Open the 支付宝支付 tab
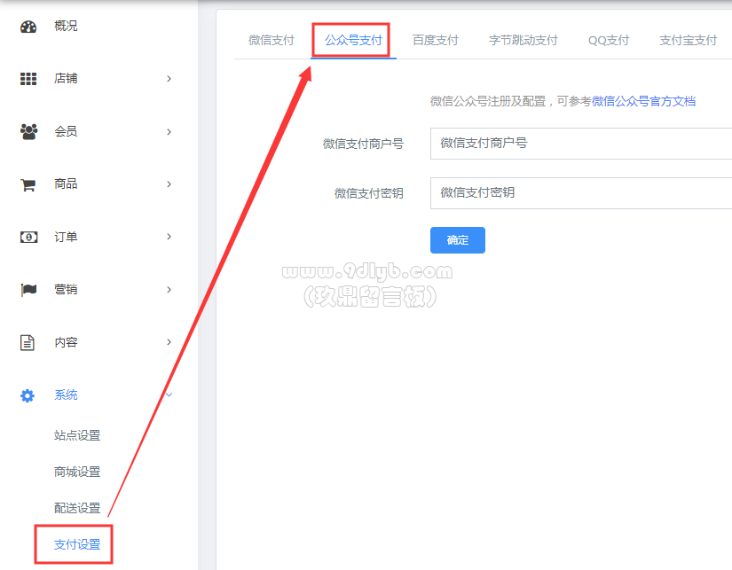Screen dimensions: 732x570 [688, 41]
